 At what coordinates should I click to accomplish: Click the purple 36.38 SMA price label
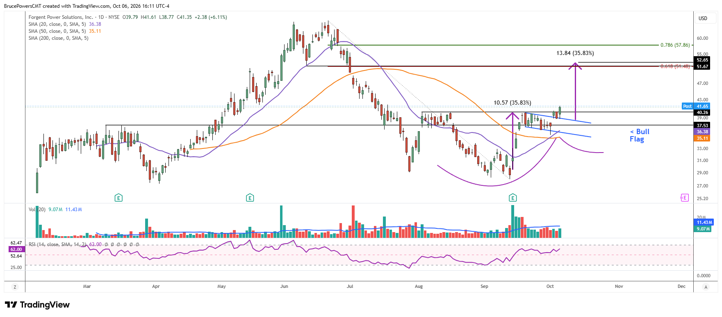pos(702,132)
